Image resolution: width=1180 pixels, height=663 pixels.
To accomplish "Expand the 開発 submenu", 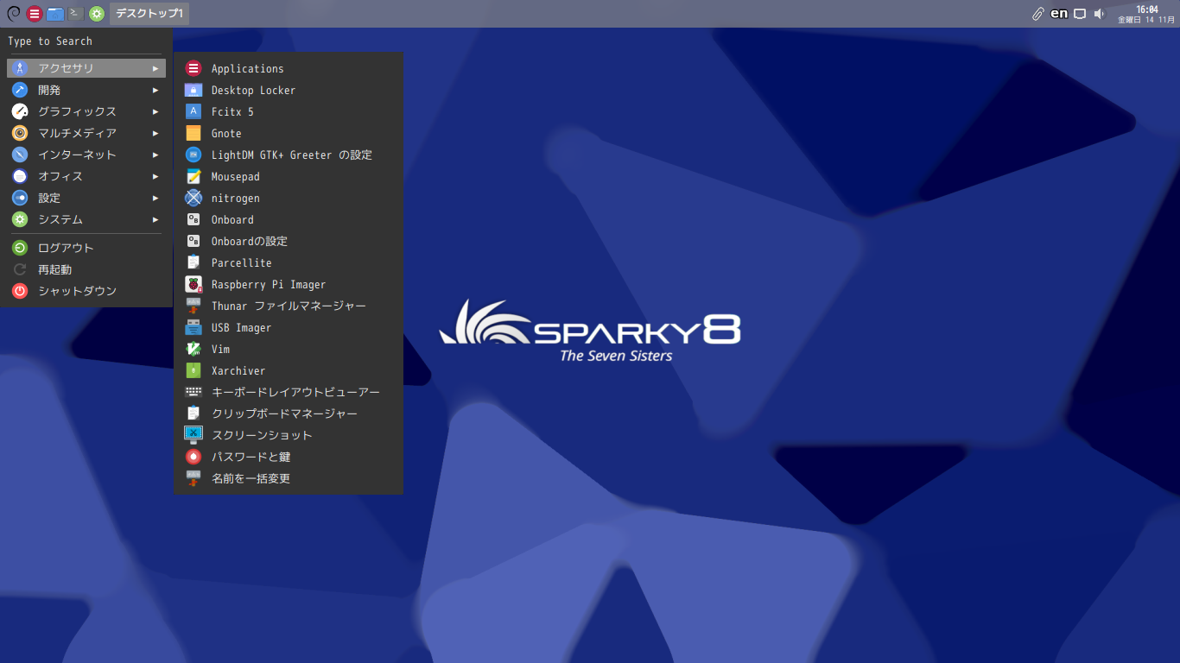I will click(86, 90).
